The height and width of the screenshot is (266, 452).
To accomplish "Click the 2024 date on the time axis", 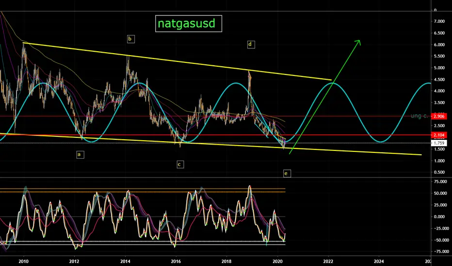I will (379, 261).
